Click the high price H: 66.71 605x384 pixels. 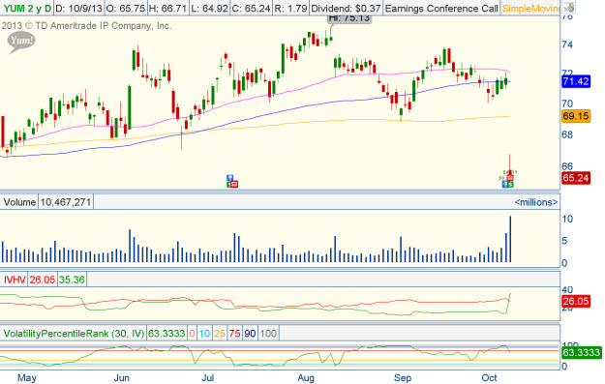(x=167, y=8)
